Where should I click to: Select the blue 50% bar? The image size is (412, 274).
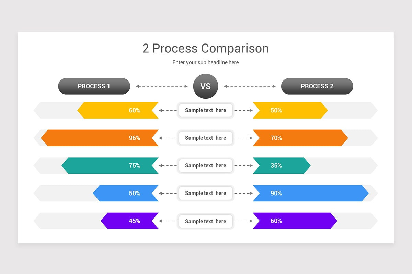point(126,193)
